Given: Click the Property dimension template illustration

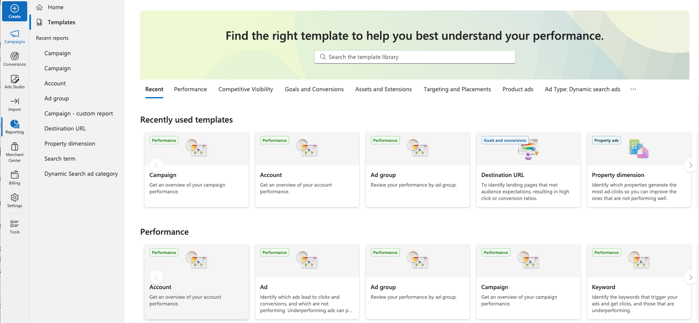Looking at the screenshot, I should click(x=639, y=149).
